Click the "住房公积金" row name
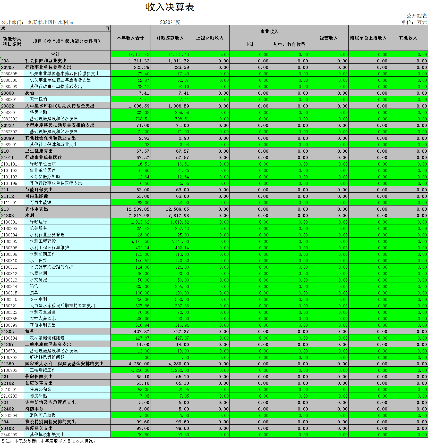Viewport: 428px width, 444px height. point(41,389)
